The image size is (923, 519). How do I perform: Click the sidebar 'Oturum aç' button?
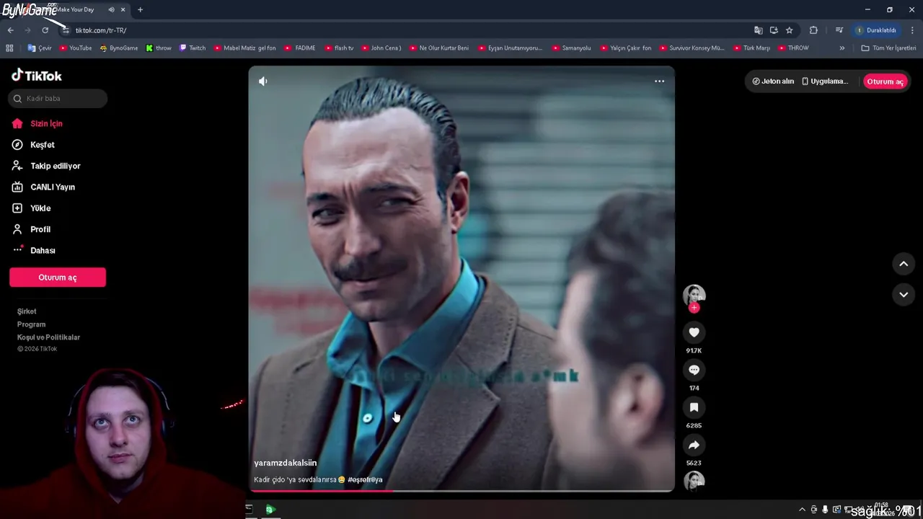click(58, 278)
